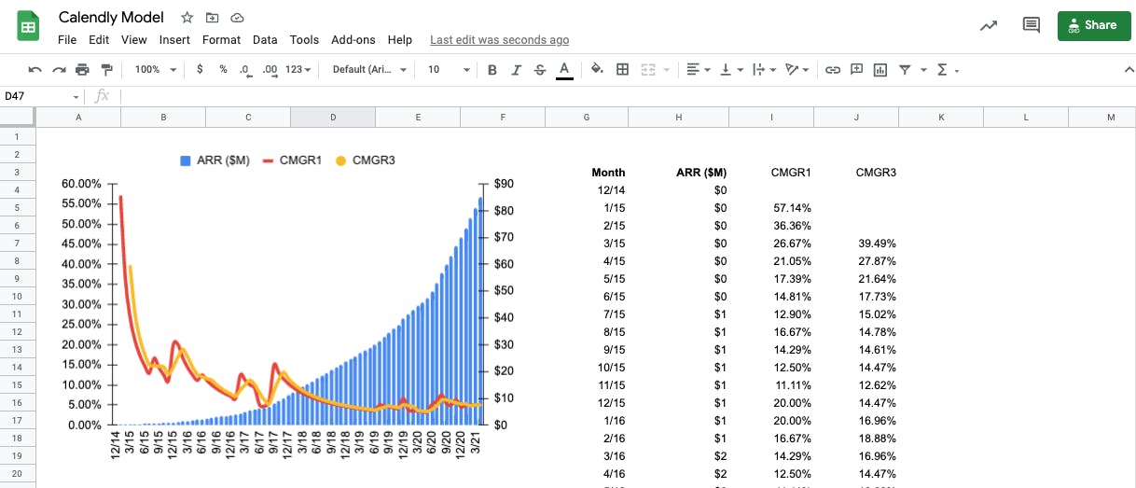Undo the last action
This screenshot has height=488, width=1136.
tap(35, 69)
